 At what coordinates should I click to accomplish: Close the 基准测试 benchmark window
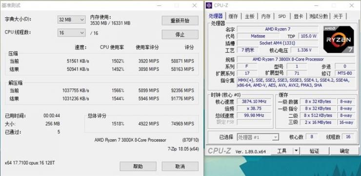(194, 5)
